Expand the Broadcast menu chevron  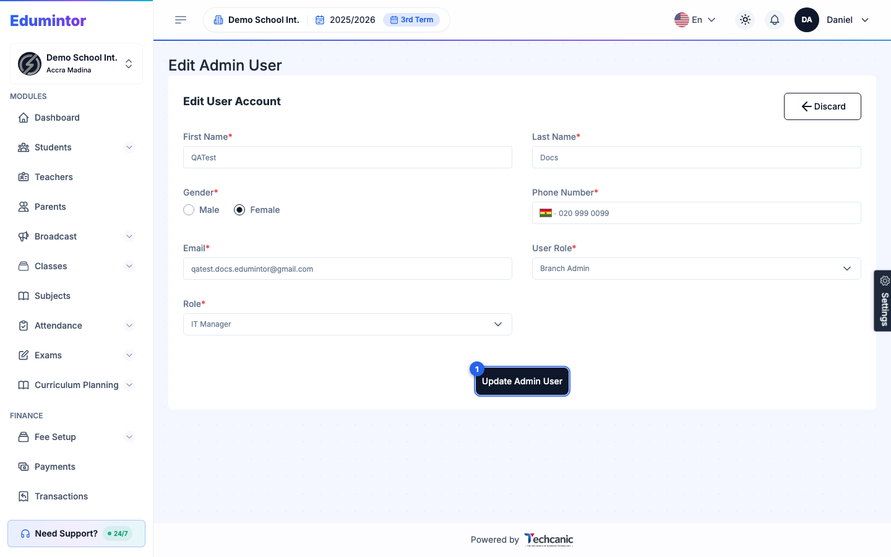pos(129,236)
